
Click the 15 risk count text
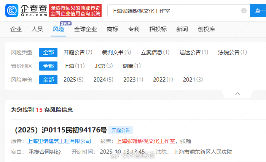click(x=39, y=110)
